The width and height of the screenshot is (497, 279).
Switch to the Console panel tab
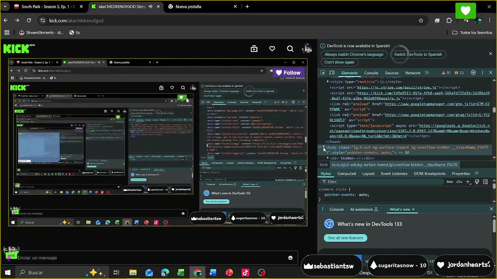pyautogui.click(x=371, y=73)
